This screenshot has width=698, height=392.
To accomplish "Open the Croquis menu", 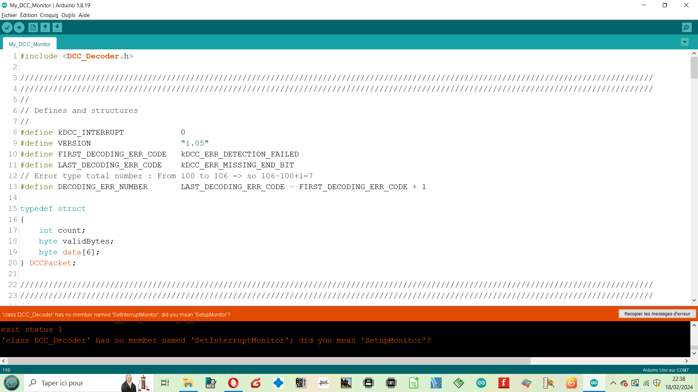I will point(49,15).
